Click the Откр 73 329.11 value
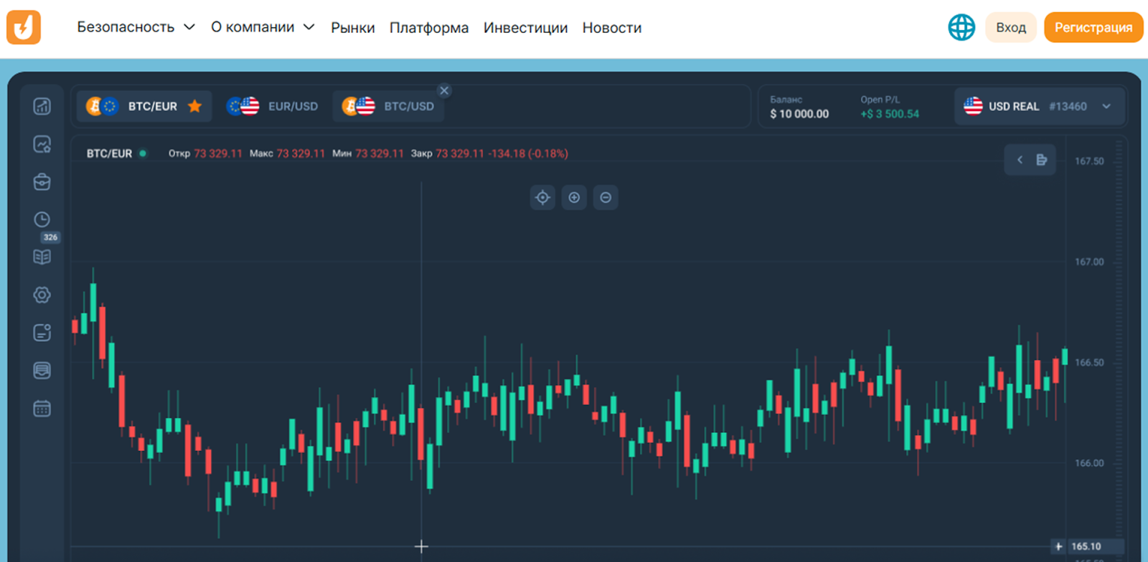Image resolution: width=1148 pixels, height=562 pixels. (x=205, y=153)
